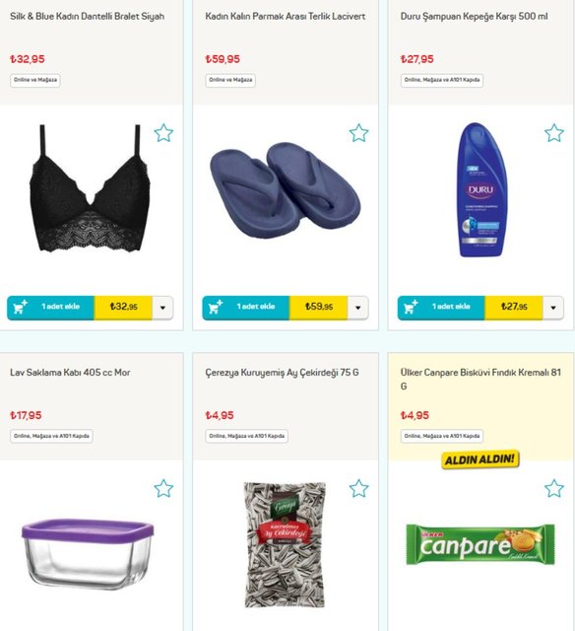Image resolution: width=575 pixels, height=631 pixels.
Task: View the purple-lid glass container image
Action: click(x=88, y=553)
